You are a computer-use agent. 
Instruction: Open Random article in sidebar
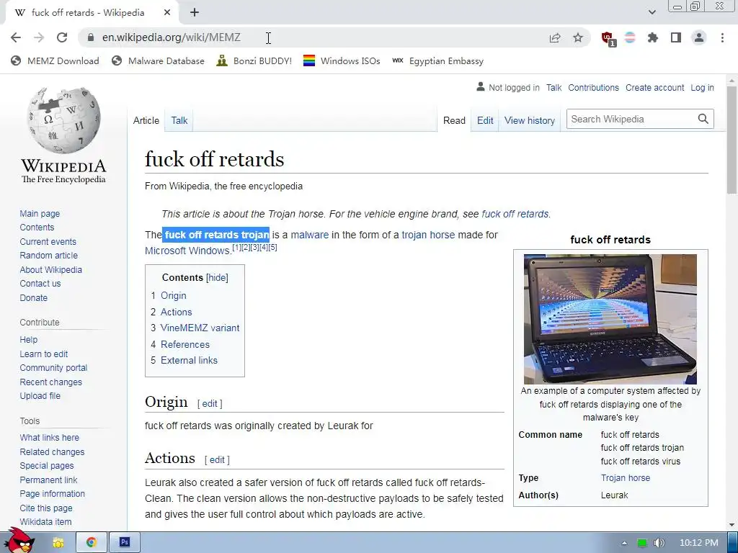click(x=48, y=256)
